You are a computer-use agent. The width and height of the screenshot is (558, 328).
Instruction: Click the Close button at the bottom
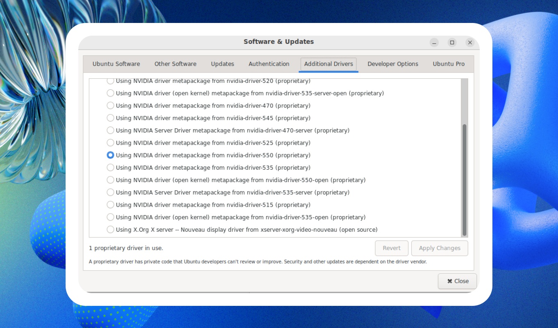457,281
